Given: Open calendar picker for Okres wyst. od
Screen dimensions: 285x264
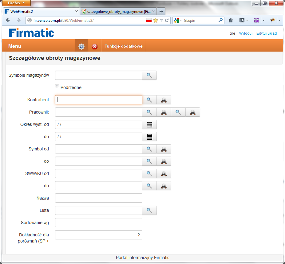Looking at the screenshot, I should pos(149,124).
